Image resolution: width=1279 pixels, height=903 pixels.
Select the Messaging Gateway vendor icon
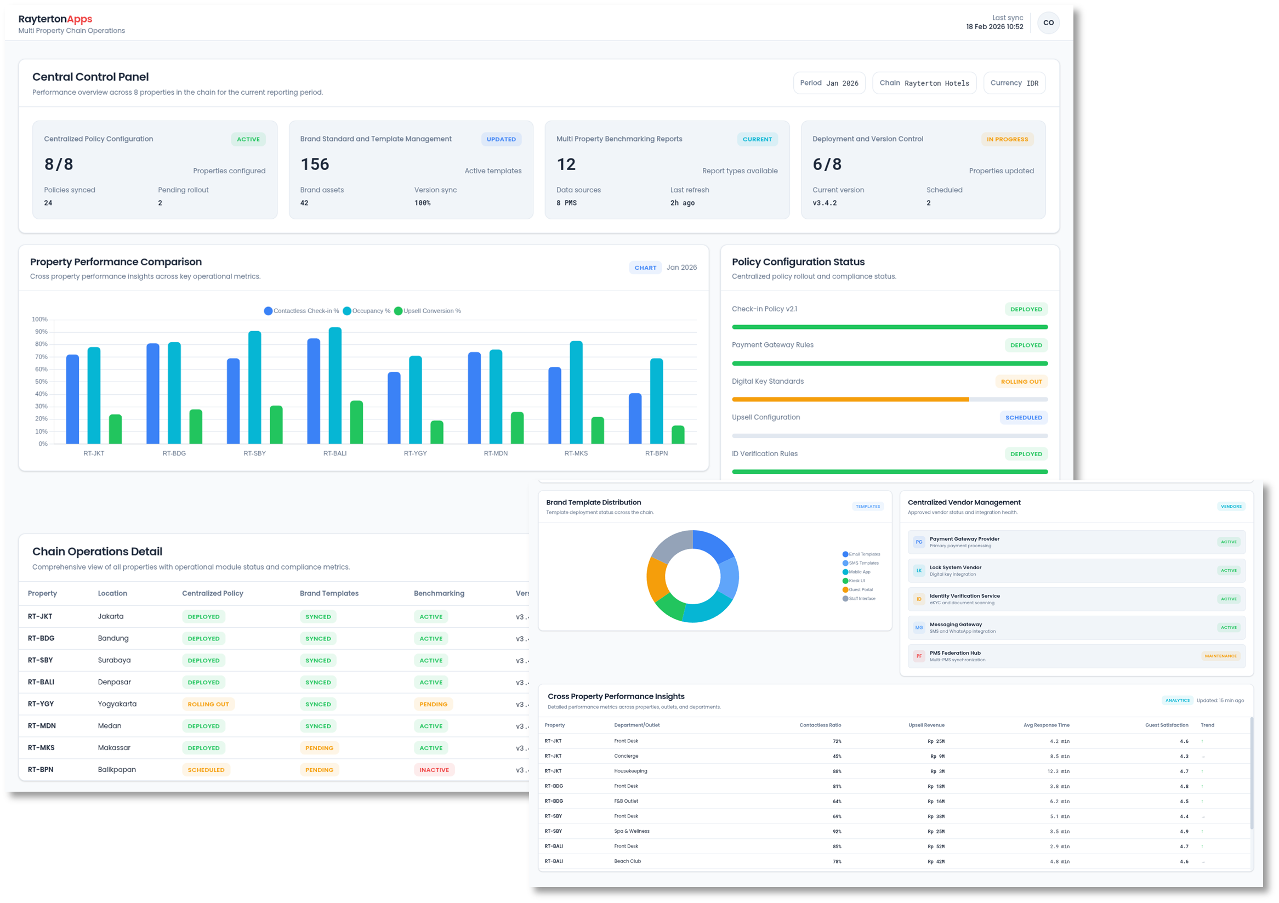tap(919, 627)
